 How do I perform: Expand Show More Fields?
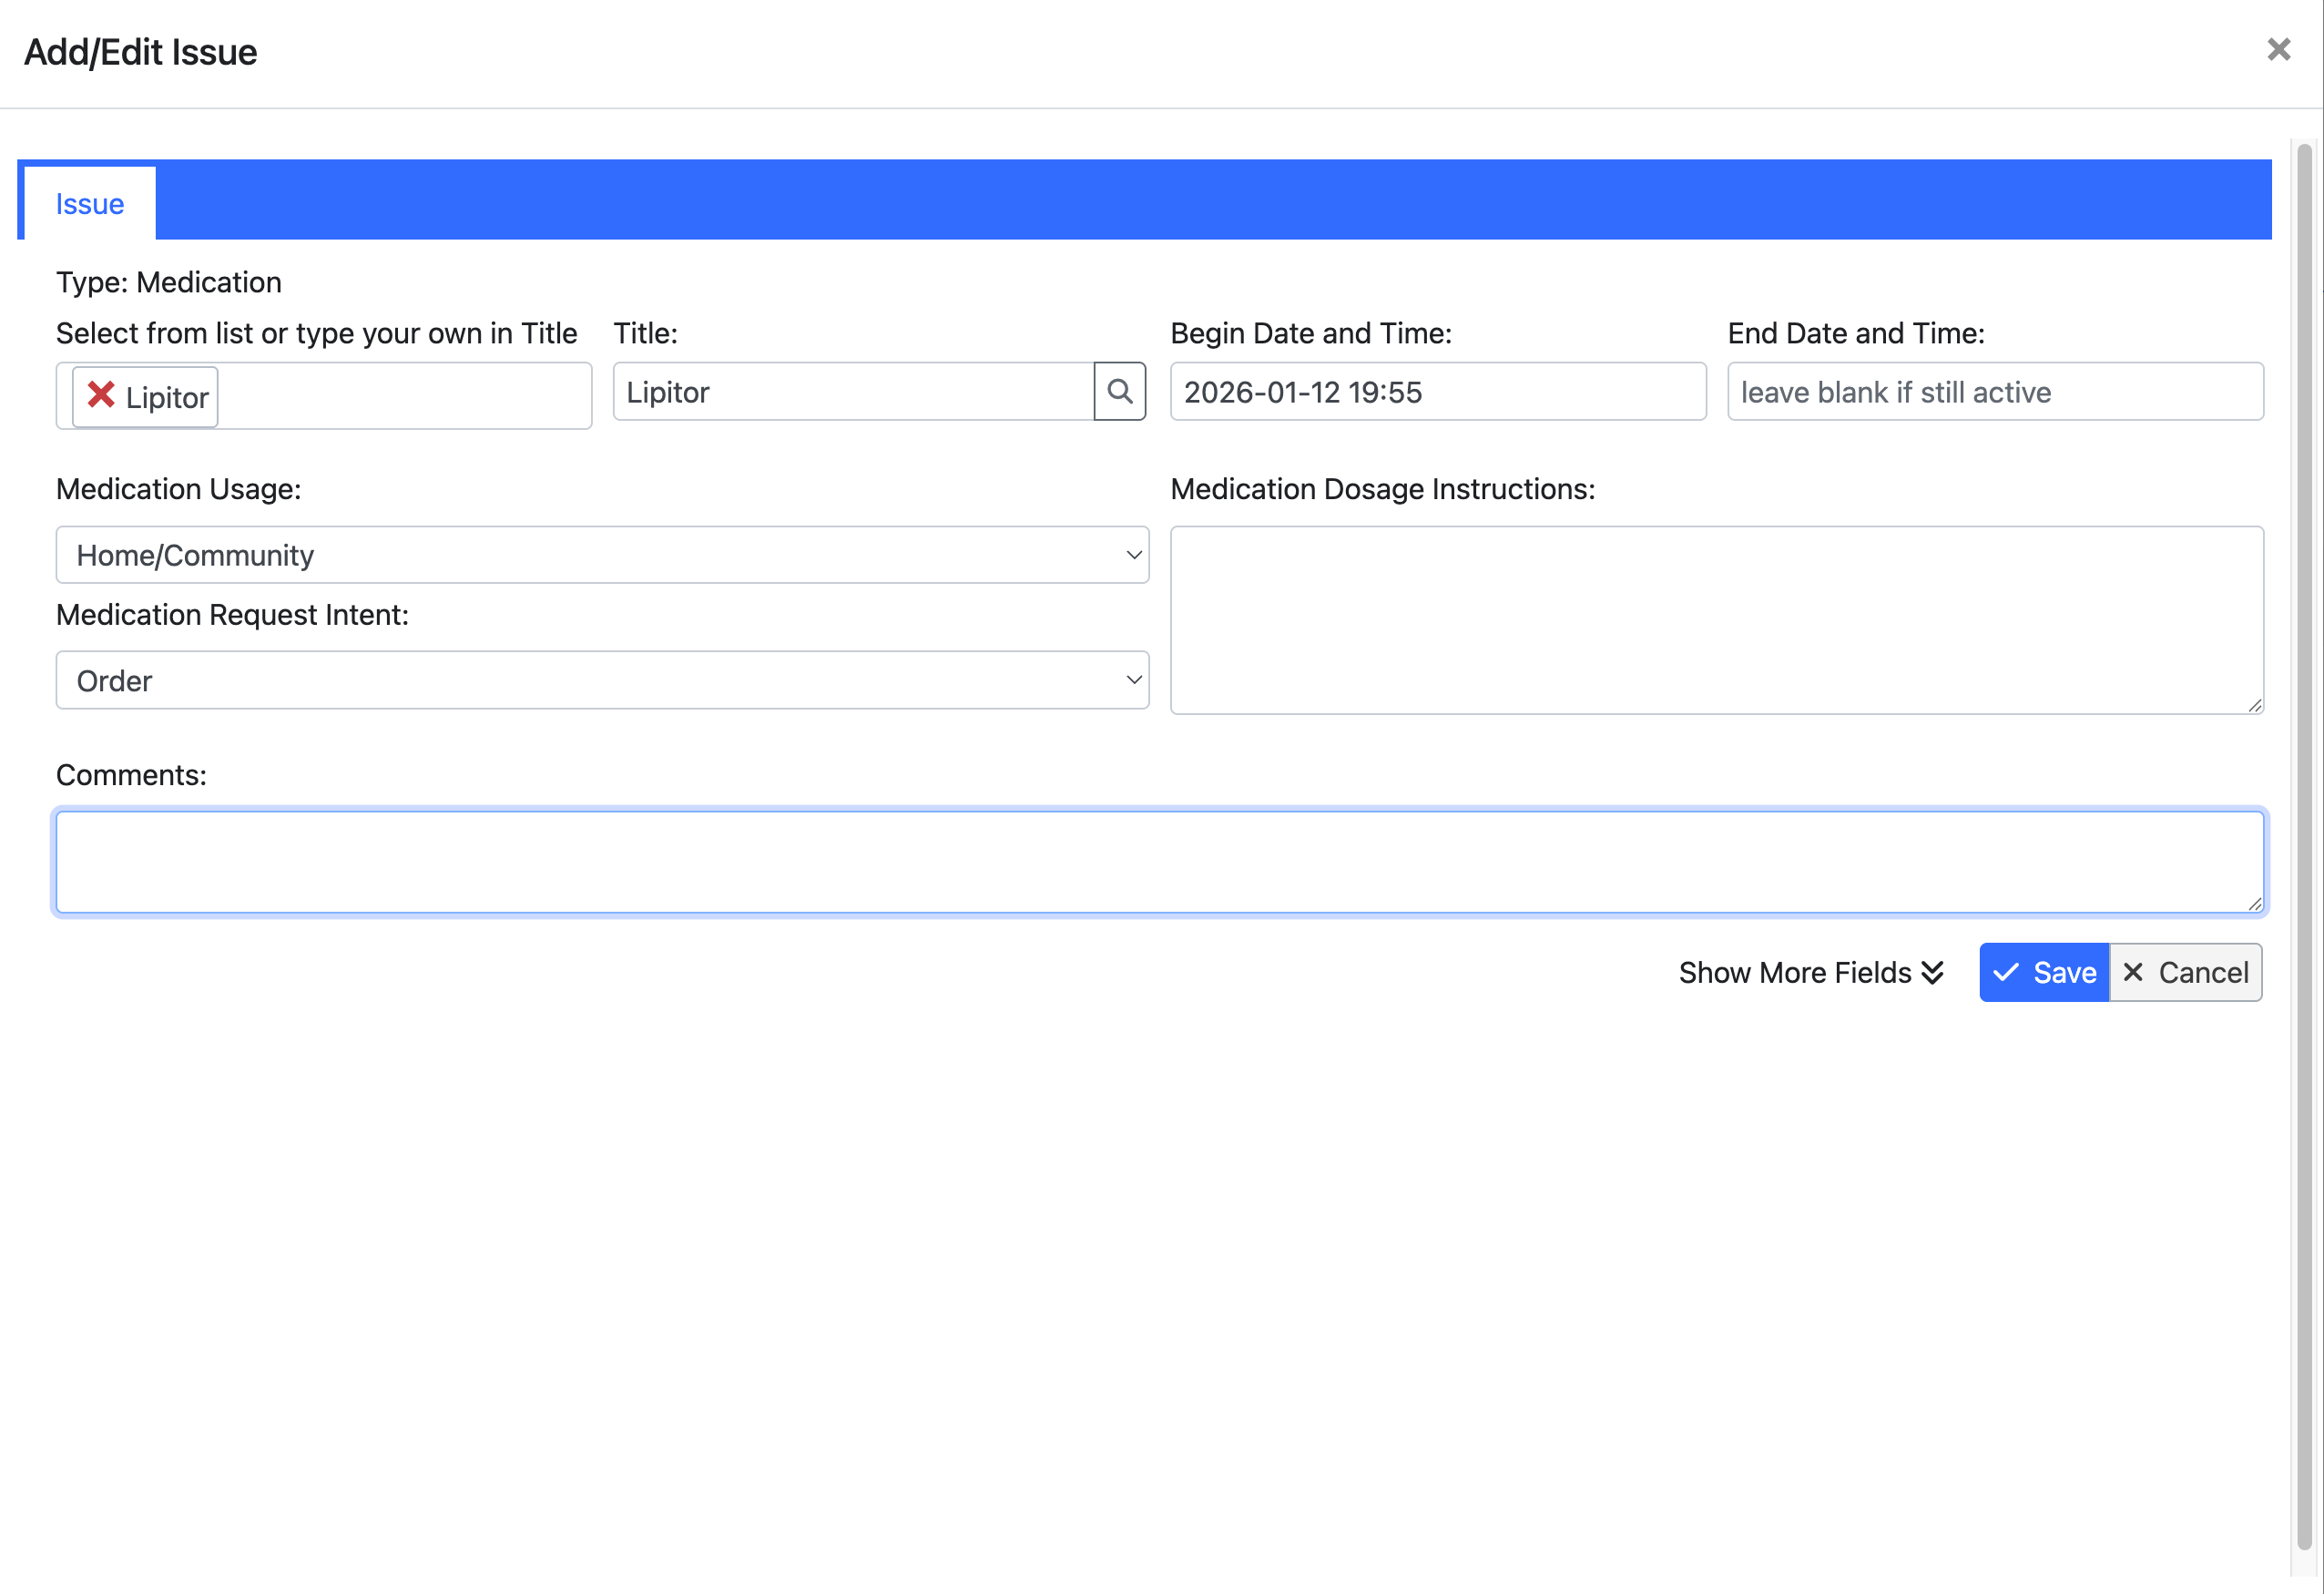(x=1810, y=972)
